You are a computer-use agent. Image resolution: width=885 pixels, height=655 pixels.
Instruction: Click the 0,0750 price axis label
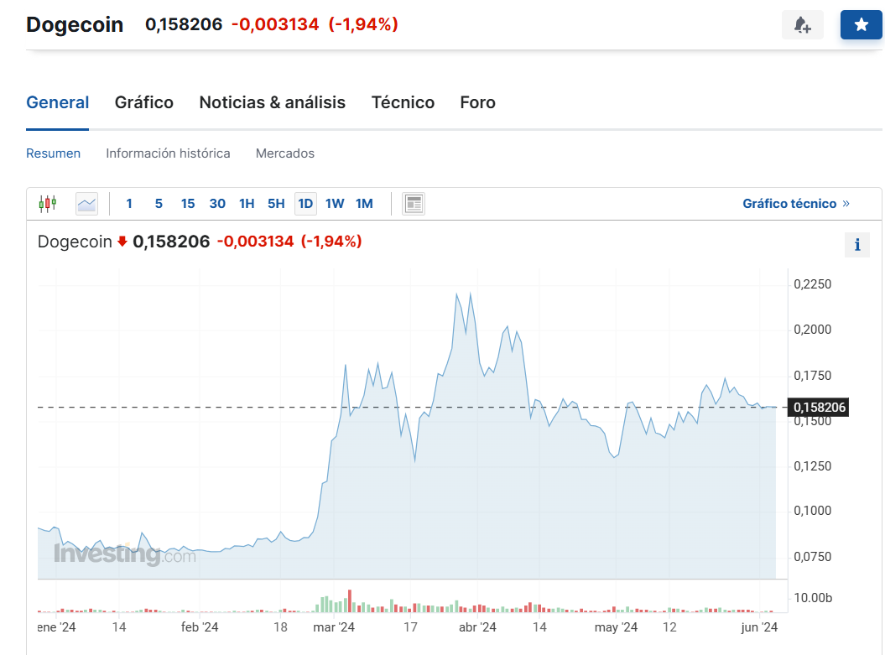tap(812, 557)
